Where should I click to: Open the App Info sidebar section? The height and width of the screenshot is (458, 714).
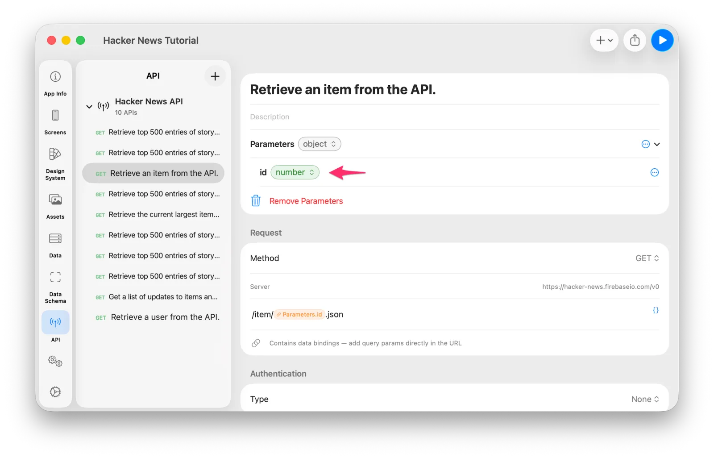click(x=55, y=83)
